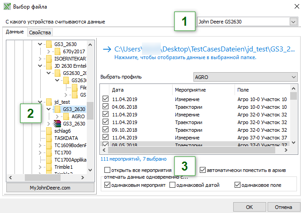Click 'Нажмите, чтобы отобразить данные' link
The image size is (301, 213).
click(x=185, y=57)
